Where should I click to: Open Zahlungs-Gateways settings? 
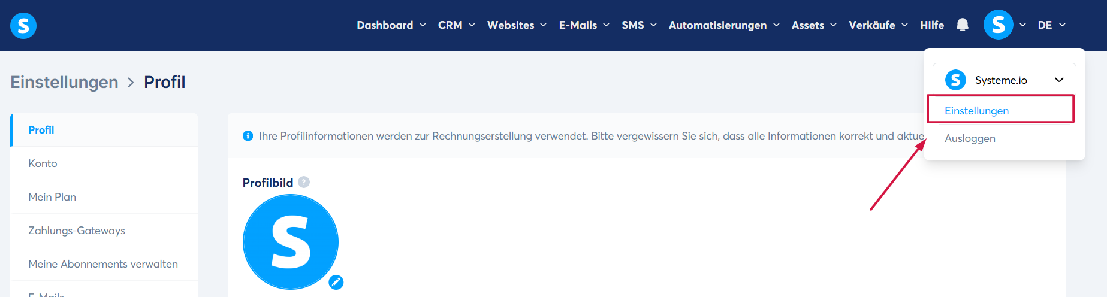[104, 231]
